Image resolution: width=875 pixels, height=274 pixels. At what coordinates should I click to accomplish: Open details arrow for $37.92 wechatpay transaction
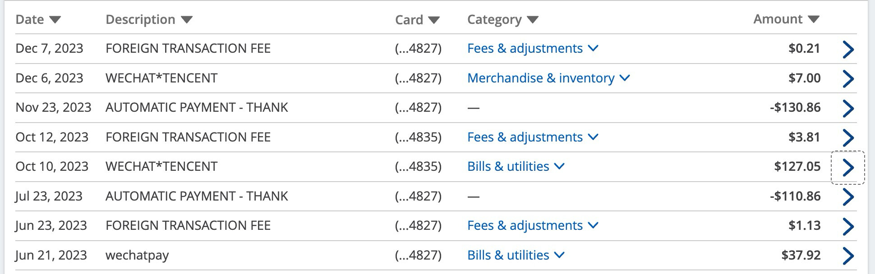point(848,256)
